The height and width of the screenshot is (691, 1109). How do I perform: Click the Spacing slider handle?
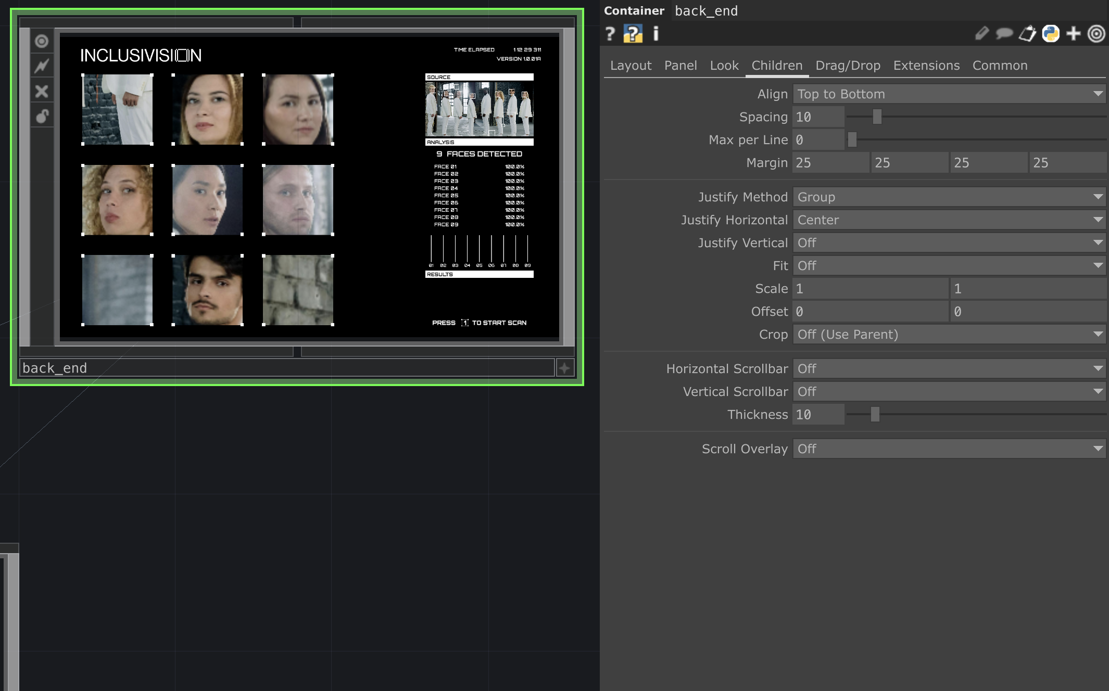(877, 117)
